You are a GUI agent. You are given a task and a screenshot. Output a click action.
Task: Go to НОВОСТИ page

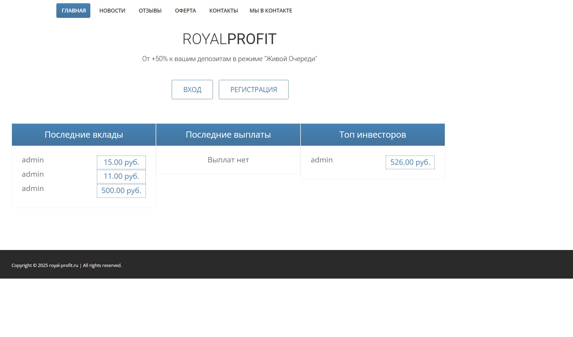pos(112,11)
